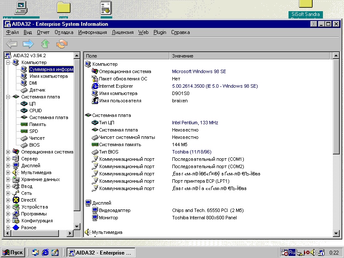This screenshot has height=258, width=344.
Task: Open the Справка menu
Action: tap(180, 32)
